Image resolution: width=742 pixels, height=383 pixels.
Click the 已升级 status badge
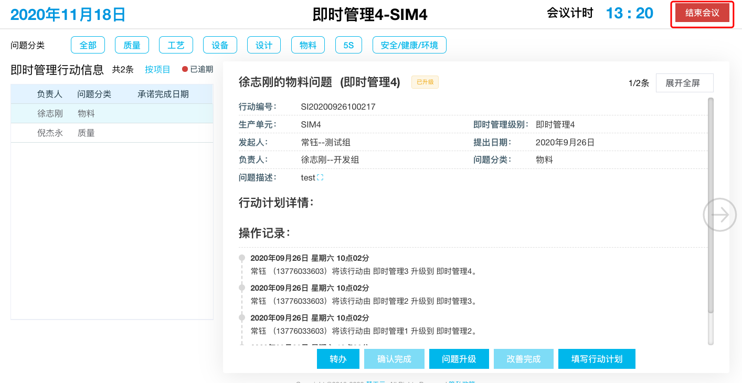coord(425,82)
